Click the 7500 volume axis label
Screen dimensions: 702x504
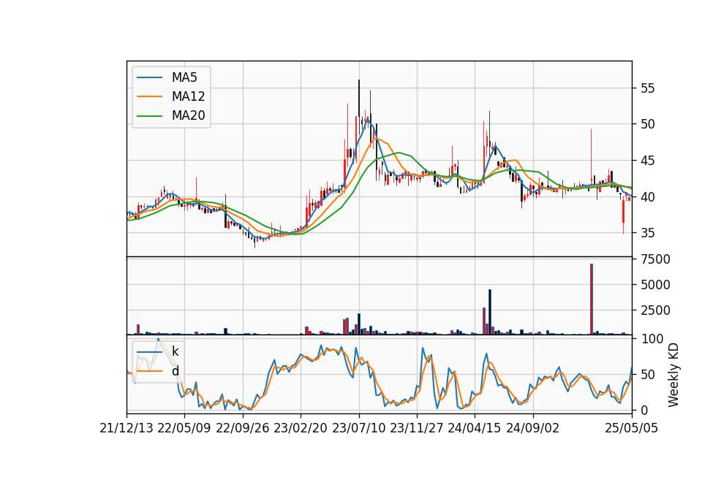click(655, 259)
